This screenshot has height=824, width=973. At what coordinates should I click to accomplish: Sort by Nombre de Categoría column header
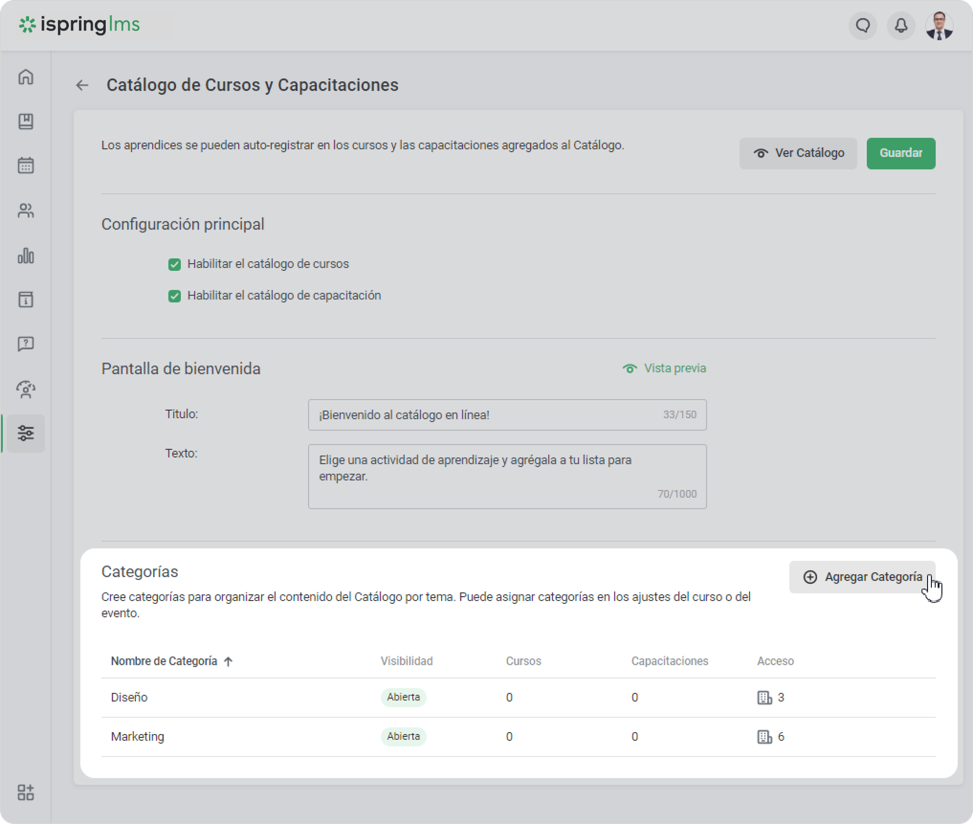(164, 661)
